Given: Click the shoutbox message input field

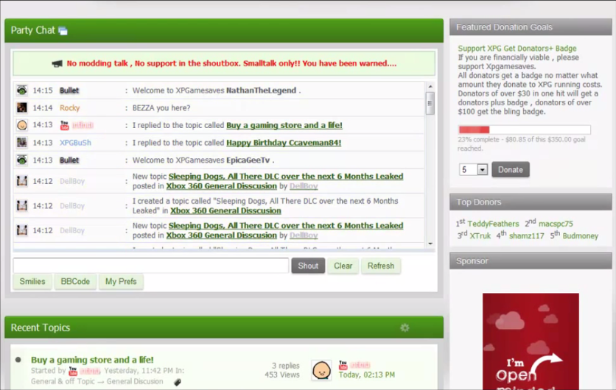Looking at the screenshot, I should tap(150, 266).
